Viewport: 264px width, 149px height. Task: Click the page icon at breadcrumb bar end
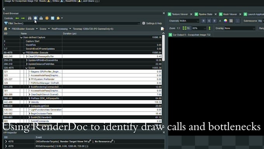pyautogui.click(x=162, y=29)
